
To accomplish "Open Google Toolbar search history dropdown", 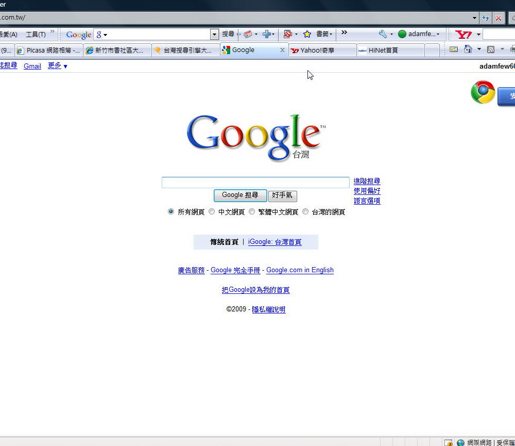I will tap(214, 34).
